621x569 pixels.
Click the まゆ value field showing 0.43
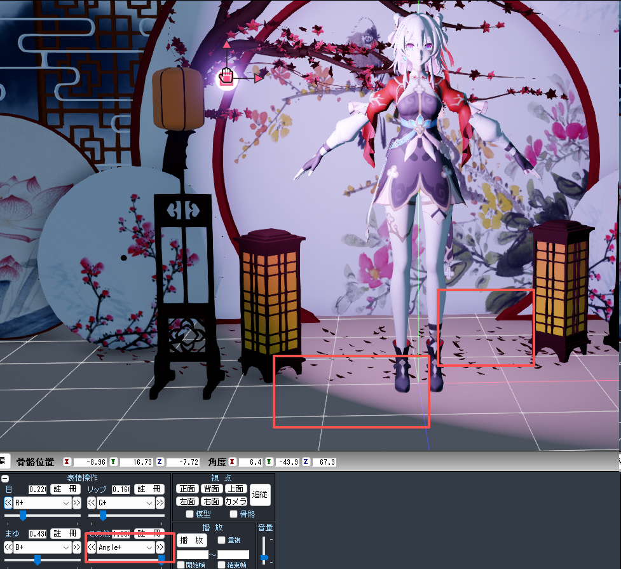coord(38,534)
